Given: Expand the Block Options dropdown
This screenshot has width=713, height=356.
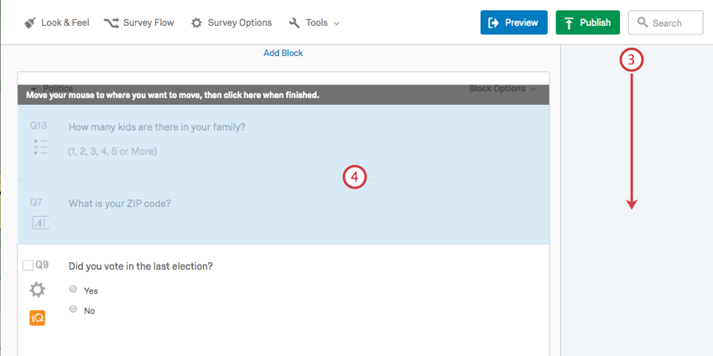Looking at the screenshot, I should pos(503,88).
